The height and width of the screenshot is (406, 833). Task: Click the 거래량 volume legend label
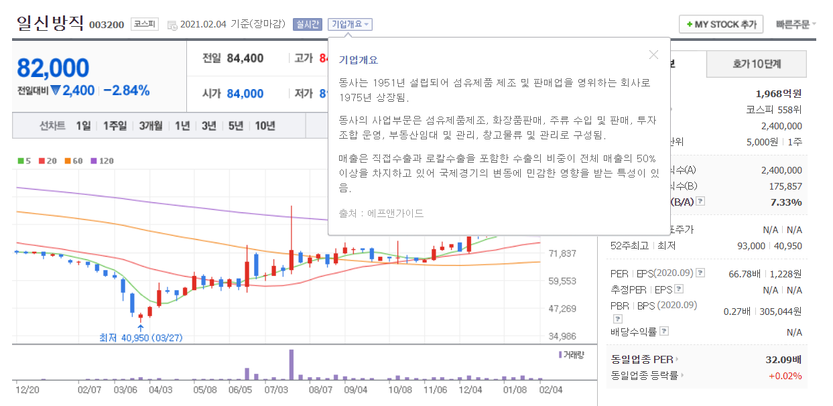pyautogui.click(x=571, y=354)
